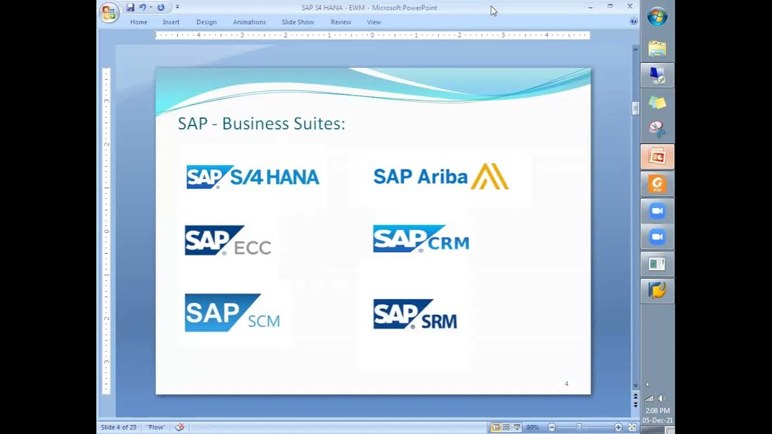Open the document window taskbar icon below Zoom
The width and height of the screenshot is (772, 434).
coord(657,263)
